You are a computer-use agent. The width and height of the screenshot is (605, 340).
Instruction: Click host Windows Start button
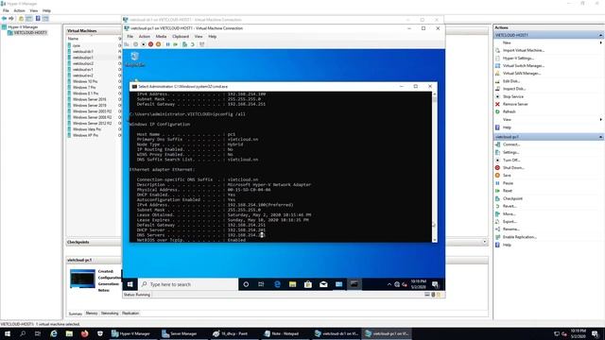point(8,333)
